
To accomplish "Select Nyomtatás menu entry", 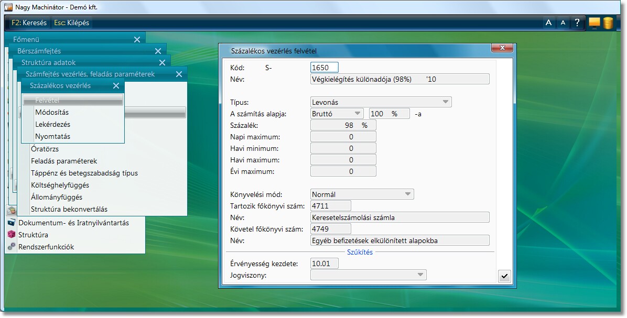I will (52, 136).
